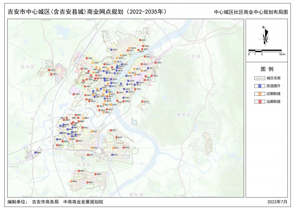Click 中商商业发展规划院 in the footer
The image size is (295, 209).
pyautogui.click(x=83, y=202)
